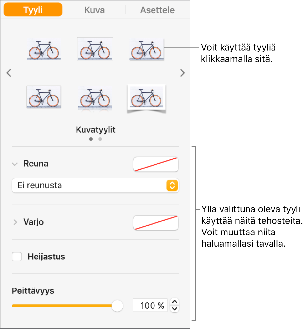
Task: Select the first image style thumbnail
Action: tap(44, 49)
